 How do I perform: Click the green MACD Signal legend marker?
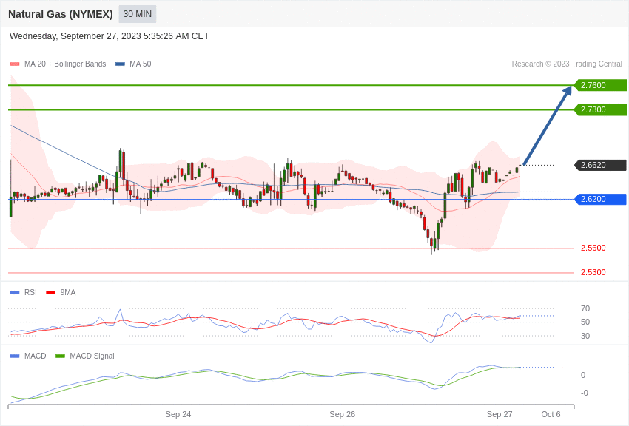60,356
